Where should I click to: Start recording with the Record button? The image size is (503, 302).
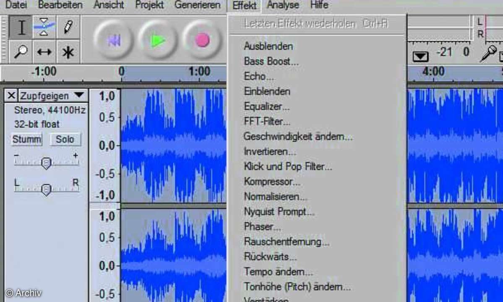pyautogui.click(x=202, y=40)
